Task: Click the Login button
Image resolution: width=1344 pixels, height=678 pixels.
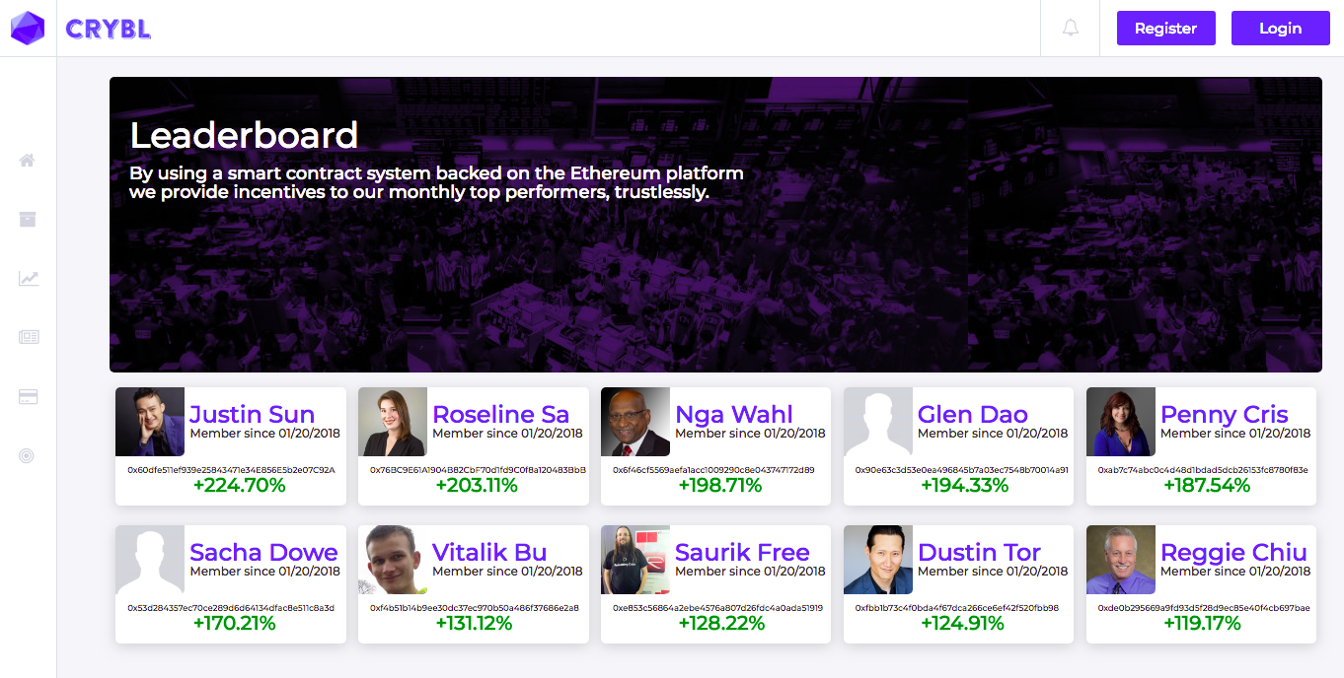Action: (1281, 29)
